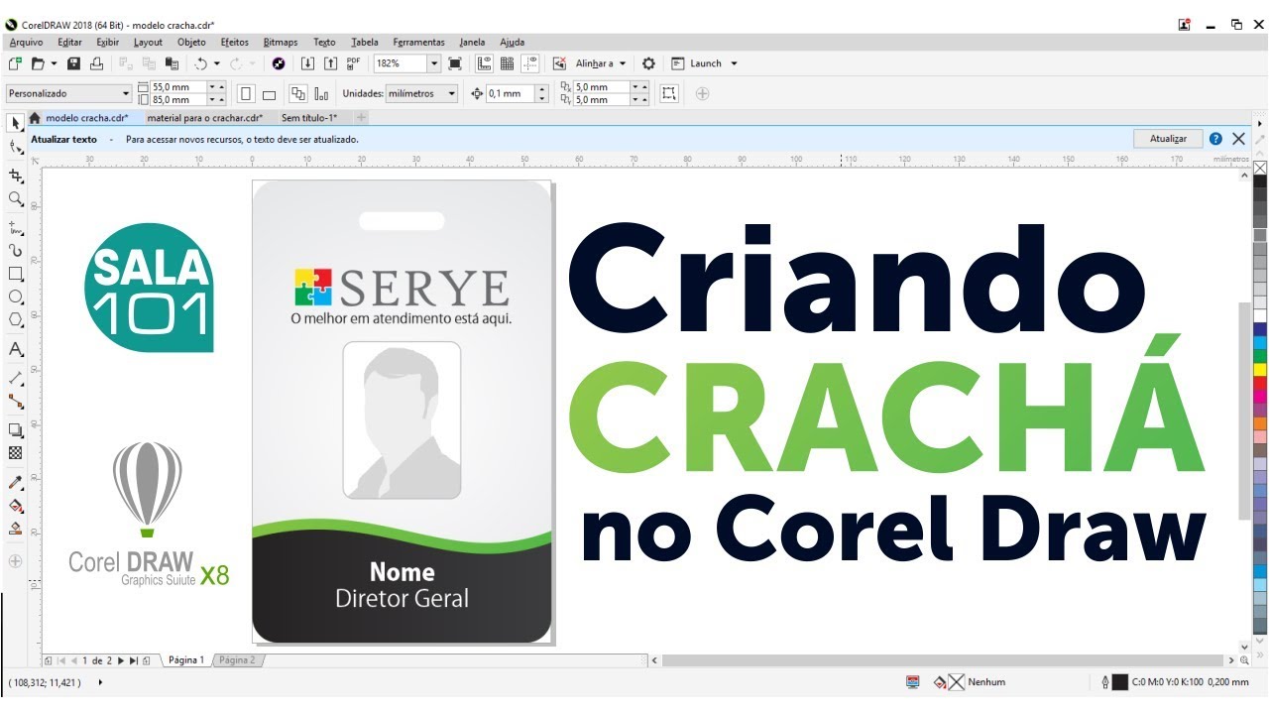
Task: Close the Atualizar texto notification bar
Action: click(x=1238, y=139)
